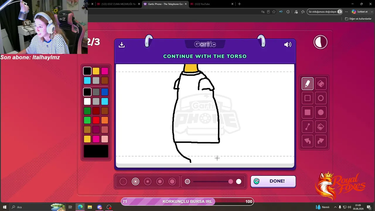Viewport: 375px width, 211px height.
Task: Show hidden system tray icons chevron
Action: [x=335, y=207]
